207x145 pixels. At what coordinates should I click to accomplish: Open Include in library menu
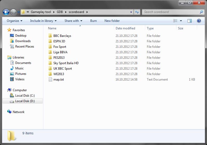click(x=43, y=21)
